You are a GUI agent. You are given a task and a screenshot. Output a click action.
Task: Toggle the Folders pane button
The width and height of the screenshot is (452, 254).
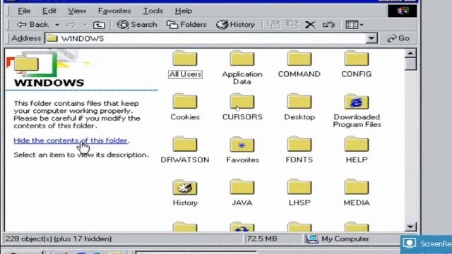click(x=186, y=25)
